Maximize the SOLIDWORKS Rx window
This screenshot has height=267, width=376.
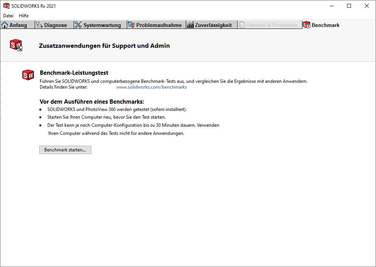(x=349, y=6)
